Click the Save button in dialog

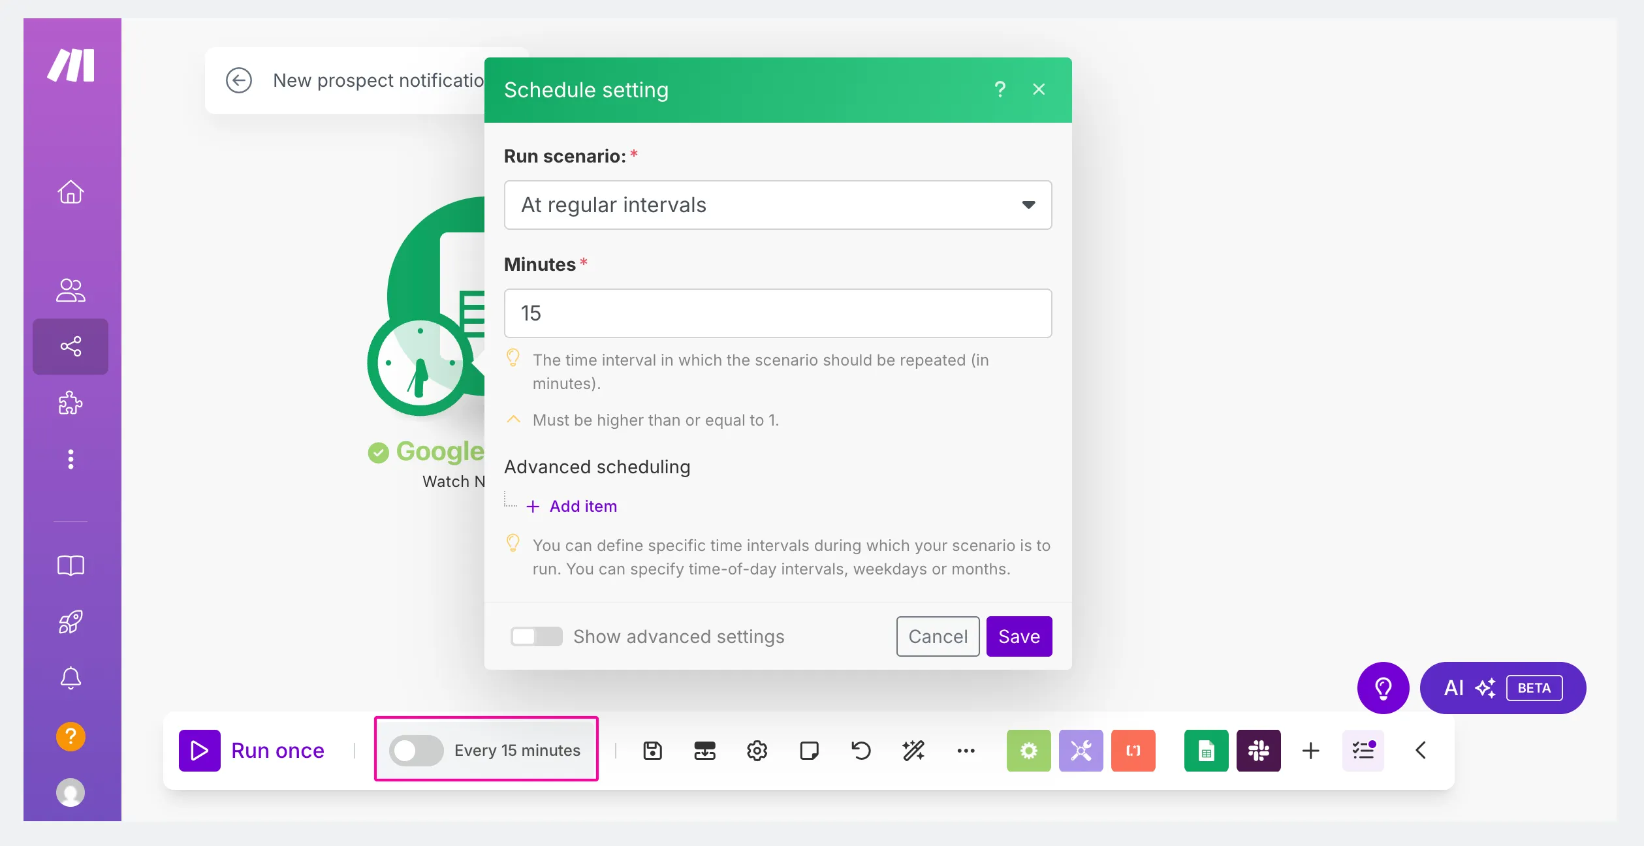pos(1019,636)
